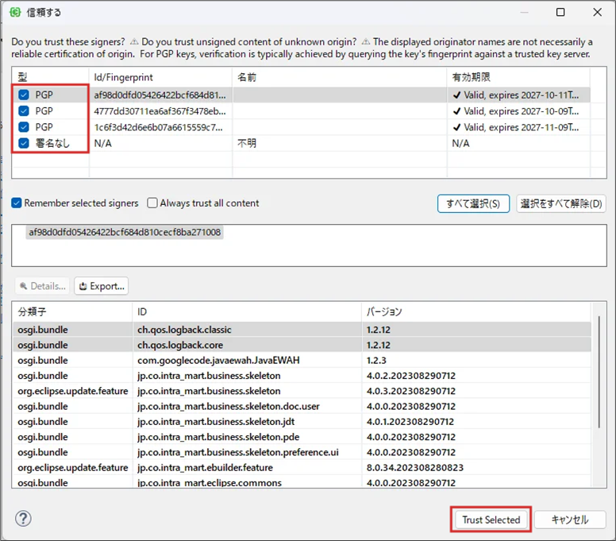Toggle the third PGP signer checkbox

[x=24, y=127]
